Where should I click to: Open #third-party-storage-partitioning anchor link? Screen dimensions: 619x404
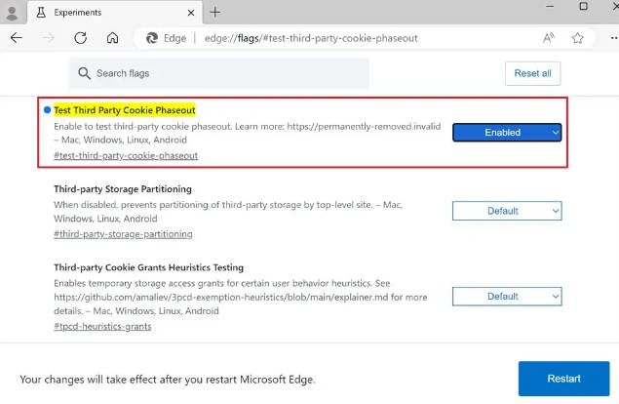point(123,234)
